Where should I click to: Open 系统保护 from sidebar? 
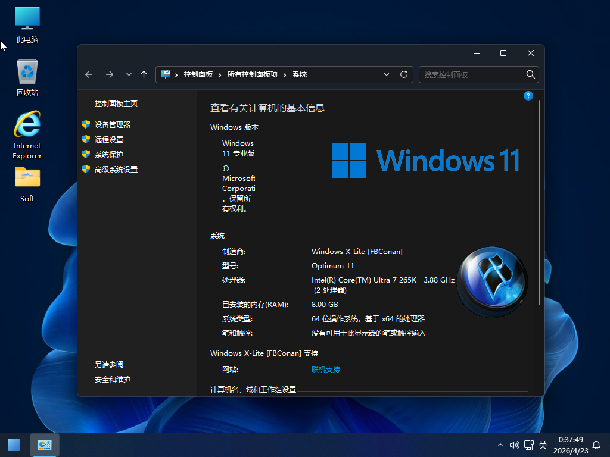[109, 154]
